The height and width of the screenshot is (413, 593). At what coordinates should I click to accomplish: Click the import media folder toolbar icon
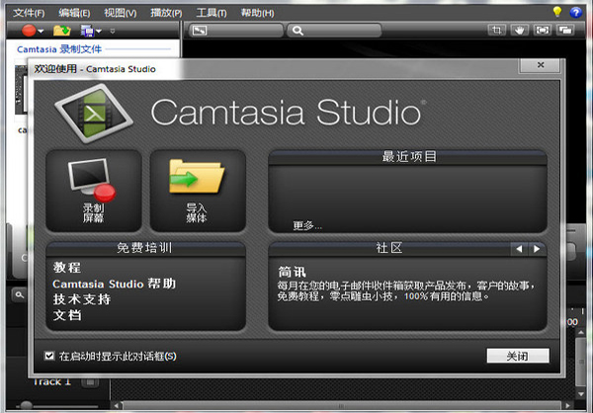point(62,31)
